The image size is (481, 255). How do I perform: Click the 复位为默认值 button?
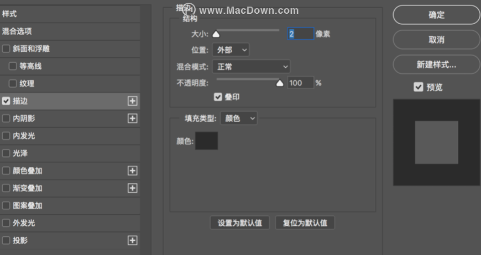(x=305, y=223)
